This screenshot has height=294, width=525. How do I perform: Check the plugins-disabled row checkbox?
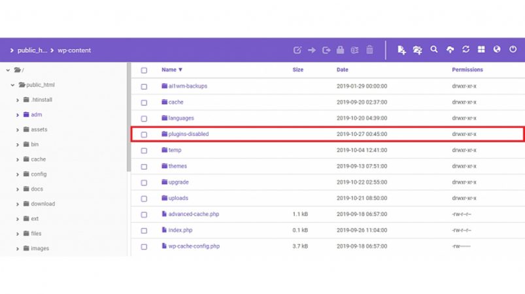[x=144, y=135]
